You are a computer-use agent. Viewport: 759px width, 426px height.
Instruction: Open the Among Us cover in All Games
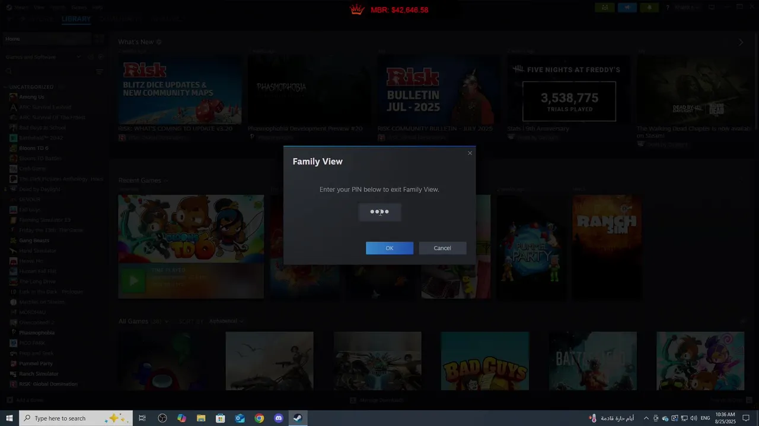pyautogui.click(x=162, y=361)
